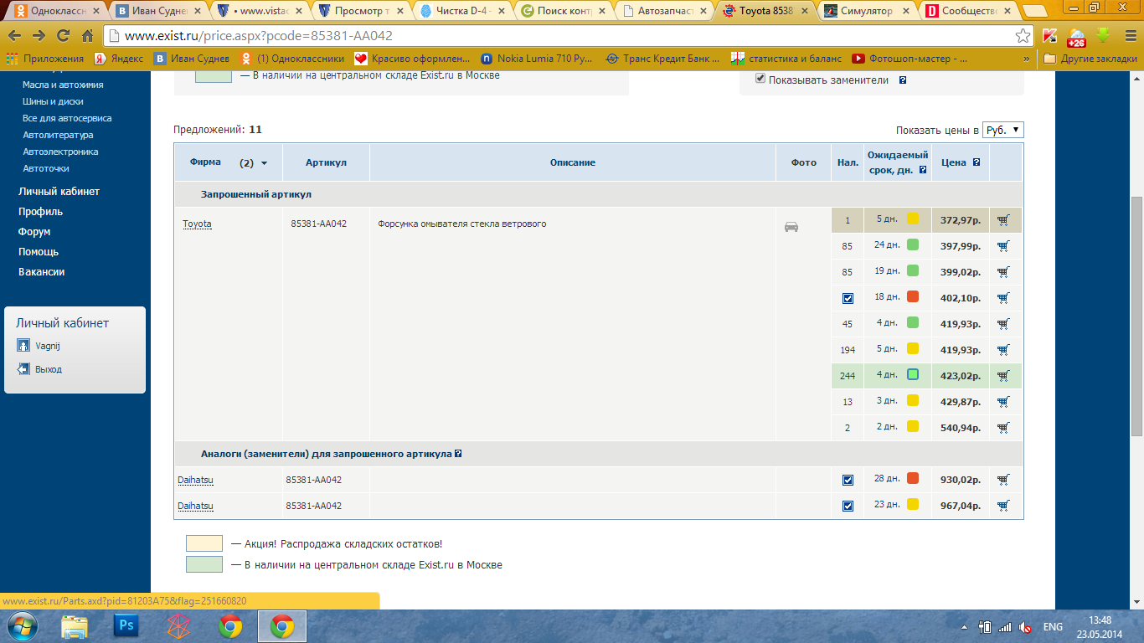Open the Форум sidebar menu item
The image size is (1144, 643).
[x=34, y=232]
